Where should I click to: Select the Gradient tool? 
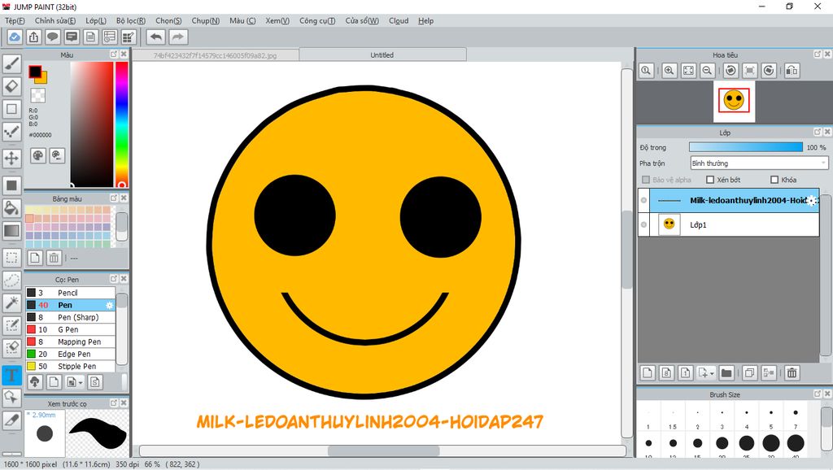click(11, 230)
